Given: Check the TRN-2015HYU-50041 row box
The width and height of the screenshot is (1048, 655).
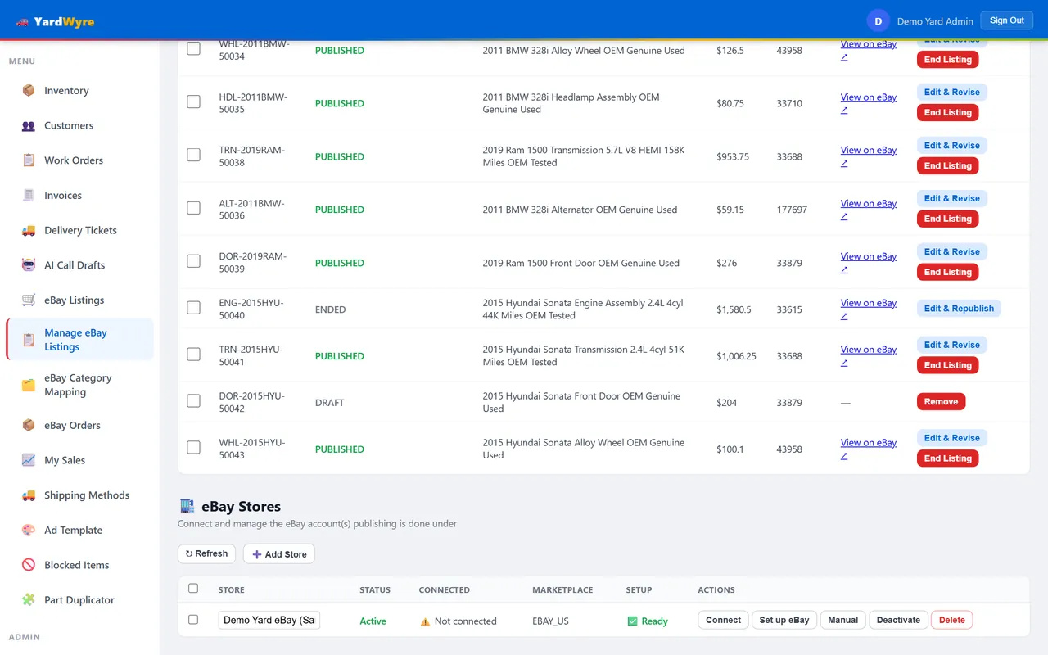Looking at the screenshot, I should coord(193,355).
